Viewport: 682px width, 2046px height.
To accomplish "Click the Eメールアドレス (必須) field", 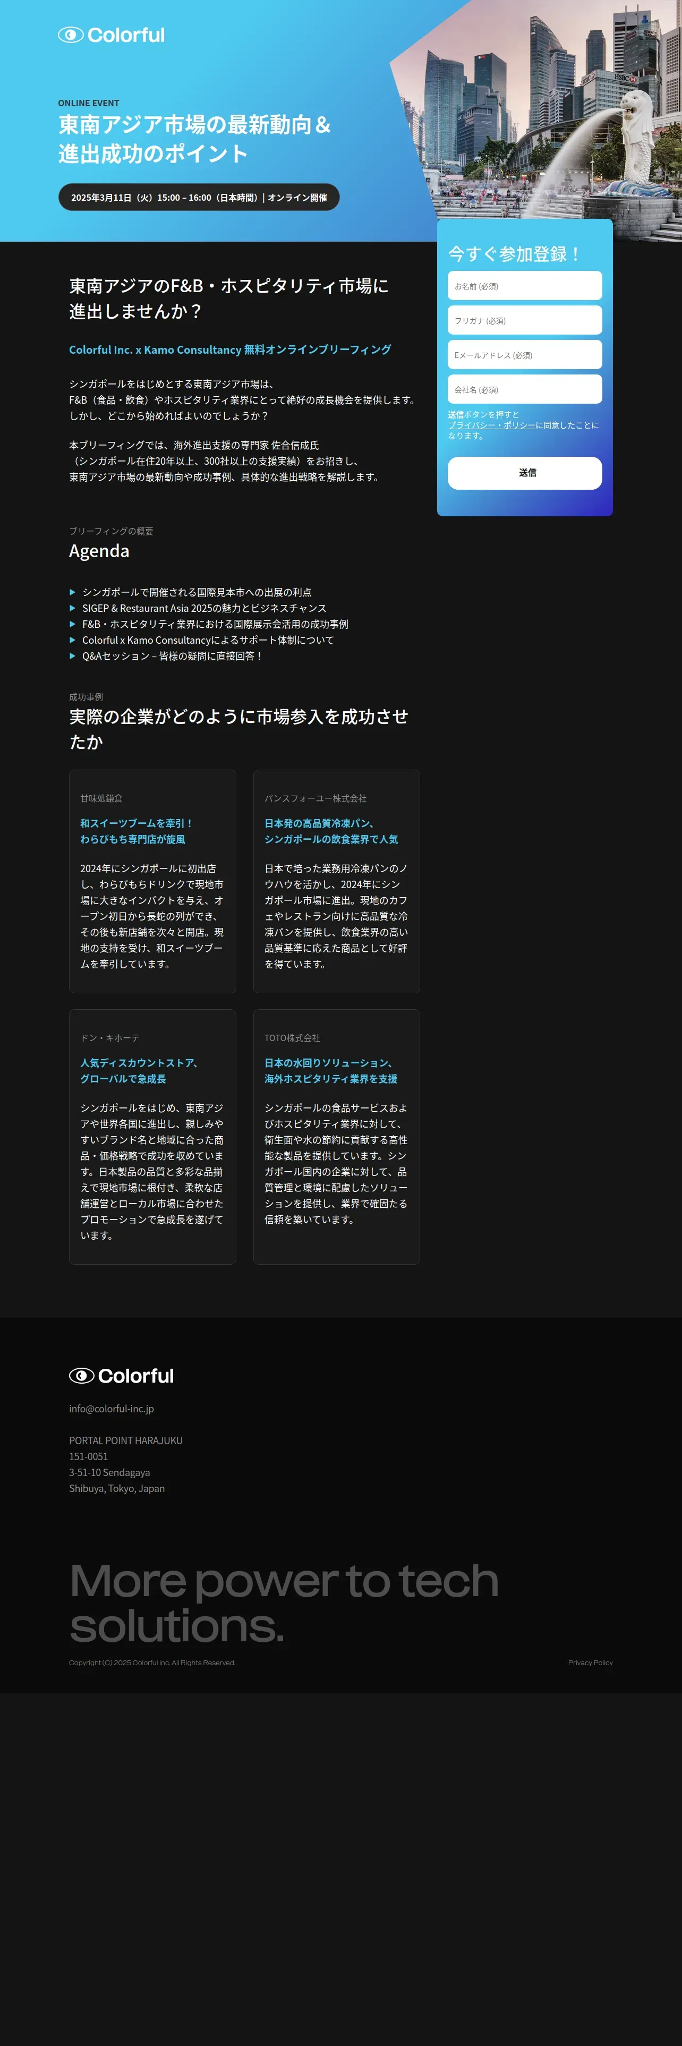I will click(x=525, y=355).
